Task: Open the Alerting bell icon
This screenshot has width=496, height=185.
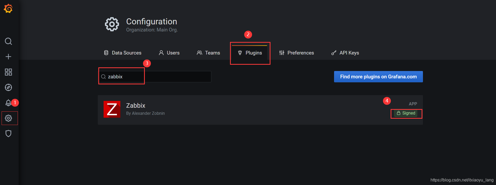Action: (8, 103)
